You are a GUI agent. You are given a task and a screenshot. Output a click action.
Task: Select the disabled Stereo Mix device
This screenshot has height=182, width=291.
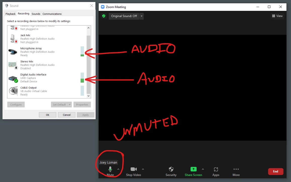click(x=47, y=65)
